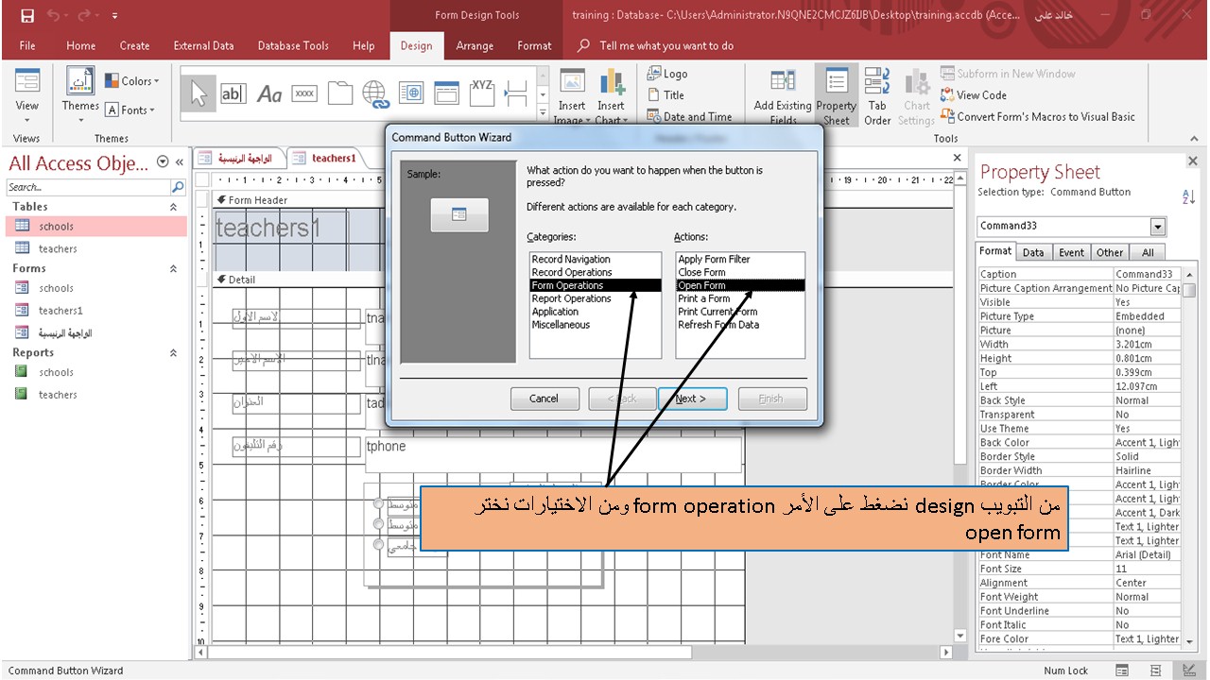1210x680 pixels.
Task: Switch to the Event tab in Property Sheet
Action: pyautogui.click(x=1071, y=252)
